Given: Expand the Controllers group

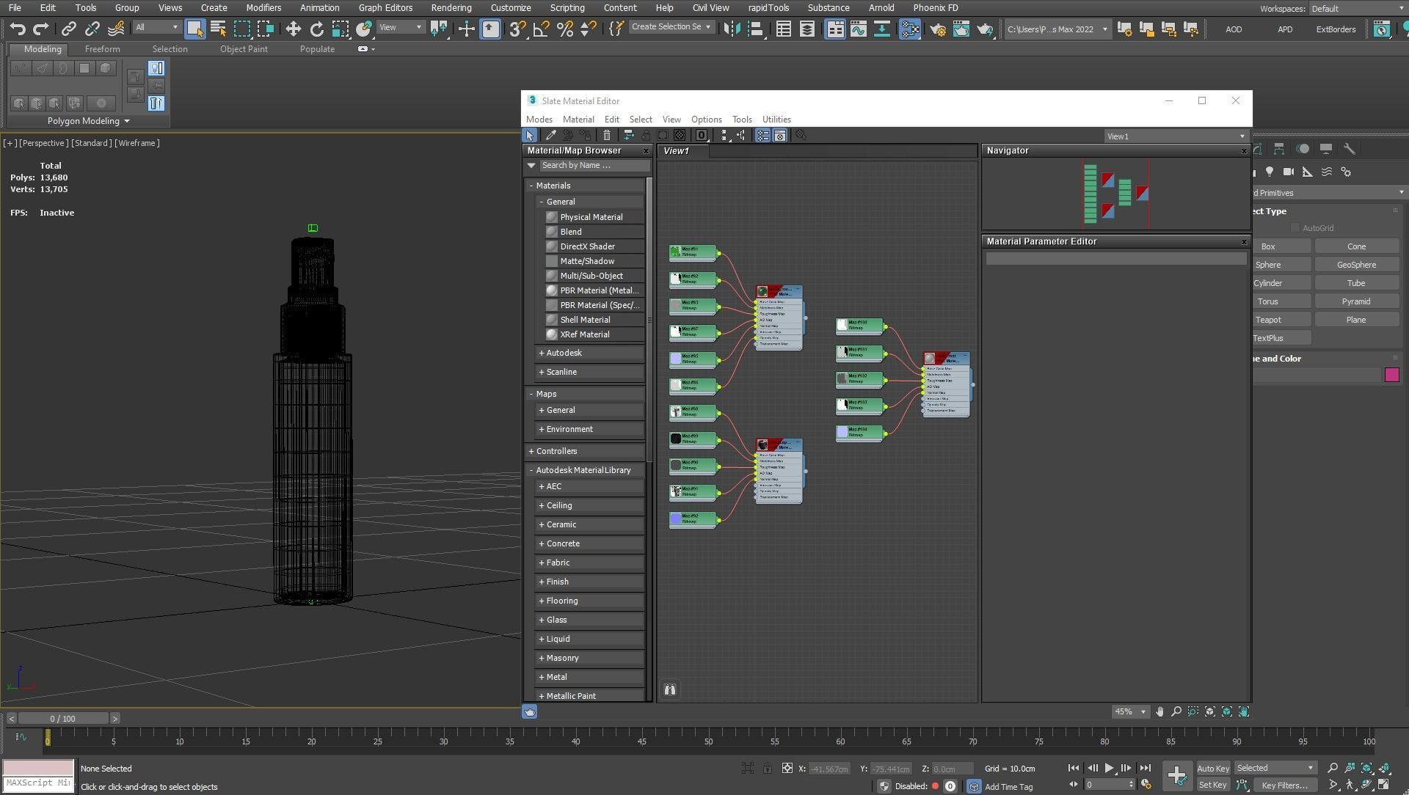Looking at the screenshot, I should click(531, 451).
